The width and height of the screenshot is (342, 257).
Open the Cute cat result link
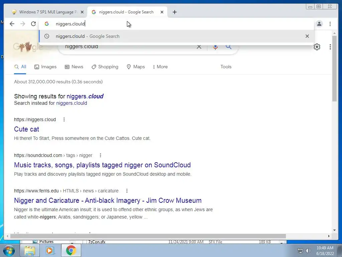[x=26, y=129]
